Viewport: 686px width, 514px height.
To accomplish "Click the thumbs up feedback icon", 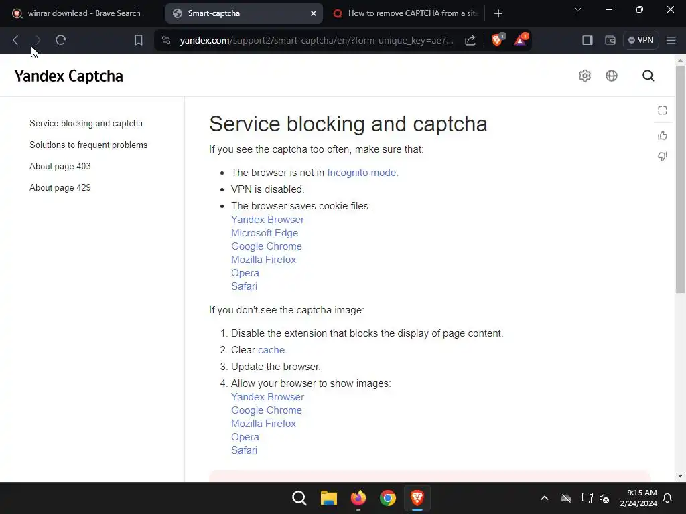I will [663, 135].
